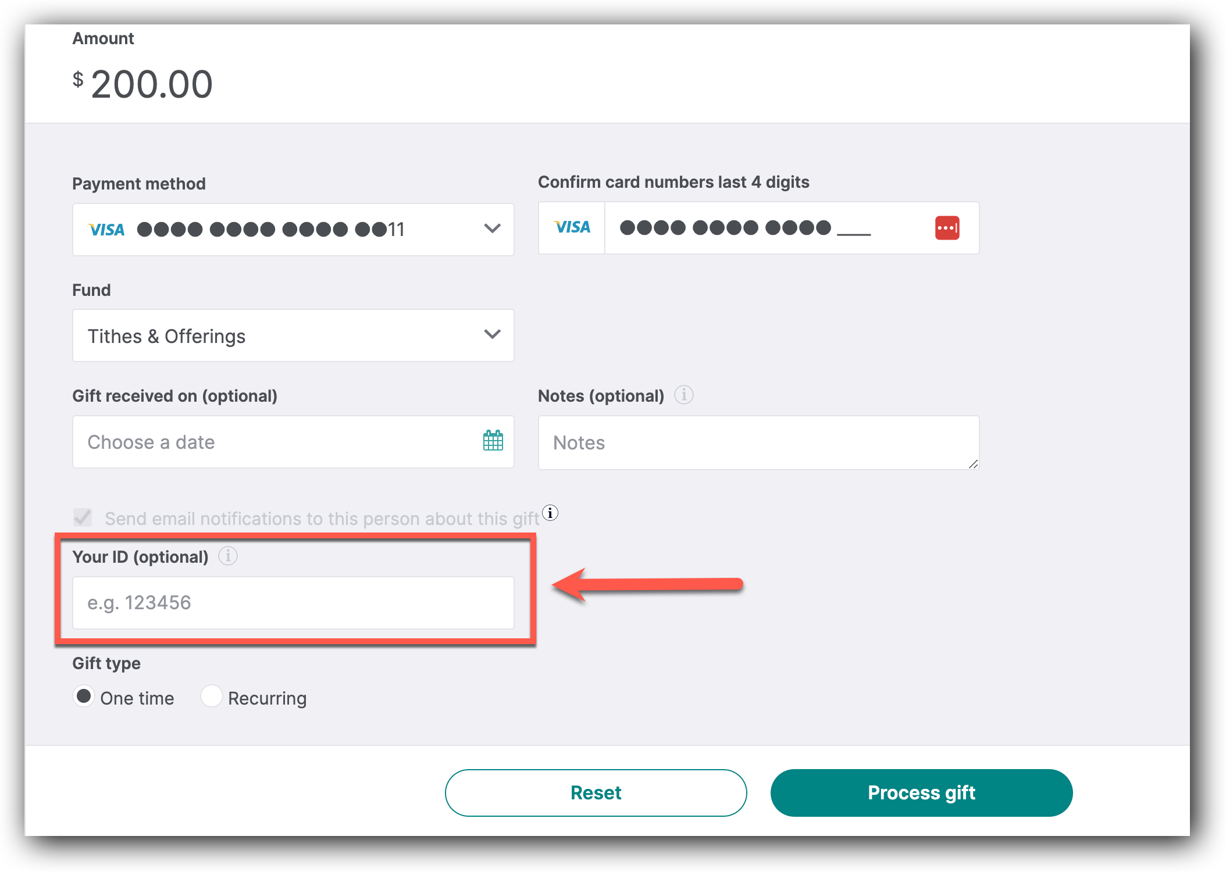Click the Reset button
The width and height of the screenshot is (1226, 872).
[596, 792]
